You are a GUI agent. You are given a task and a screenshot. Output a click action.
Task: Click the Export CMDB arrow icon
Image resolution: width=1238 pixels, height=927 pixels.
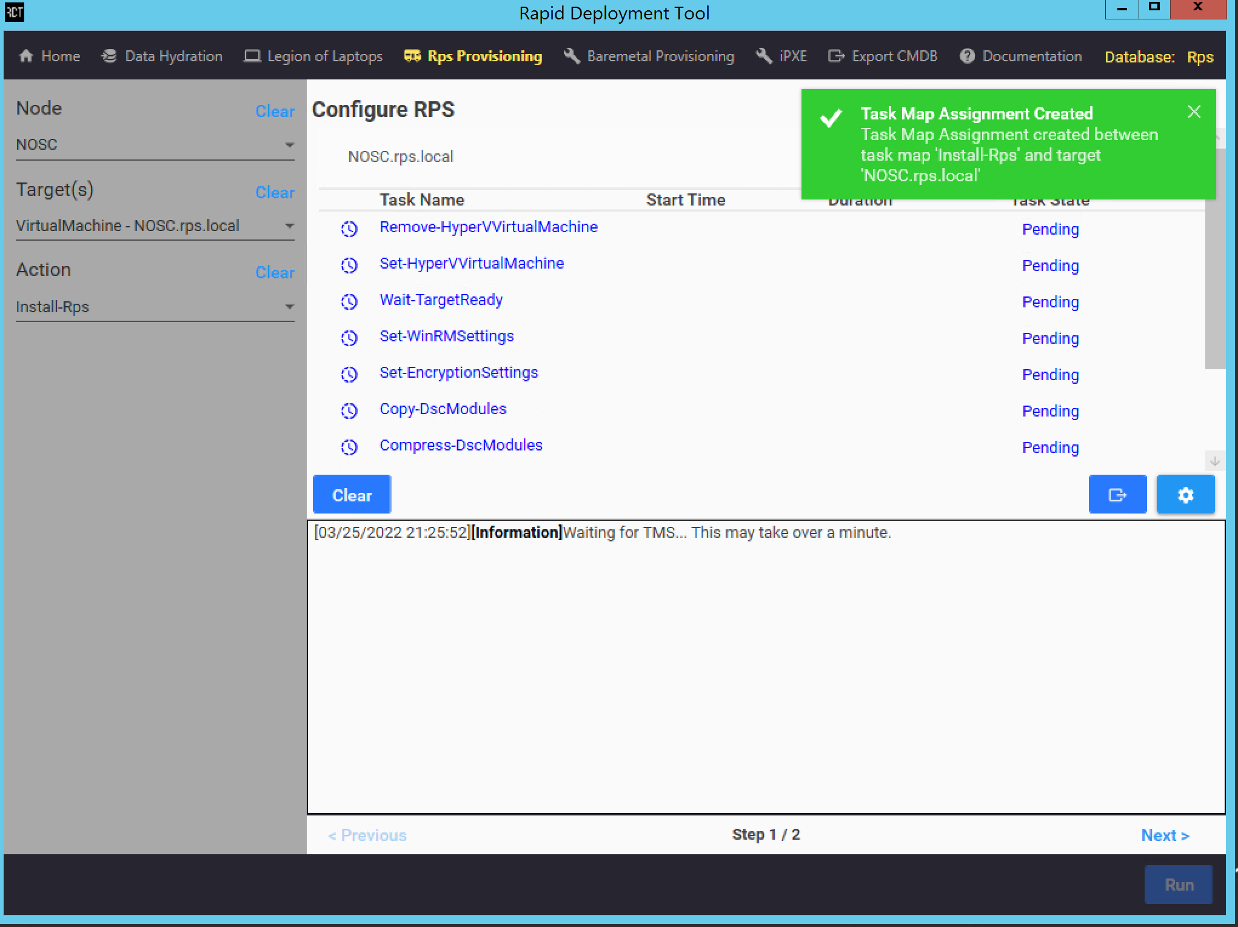(x=837, y=56)
